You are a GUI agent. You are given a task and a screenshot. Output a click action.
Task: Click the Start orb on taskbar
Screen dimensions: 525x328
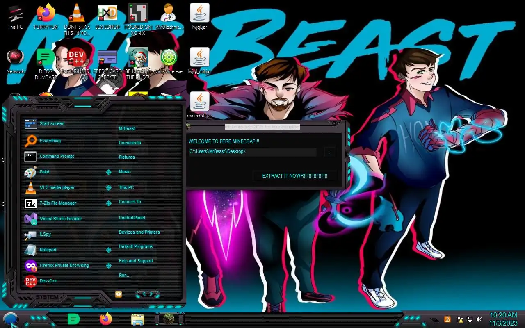[x=11, y=319]
